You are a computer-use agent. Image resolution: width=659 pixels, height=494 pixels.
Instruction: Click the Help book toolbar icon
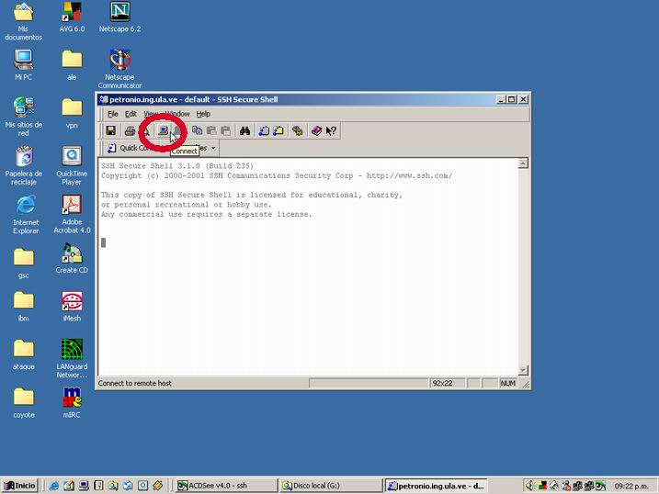[316, 130]
